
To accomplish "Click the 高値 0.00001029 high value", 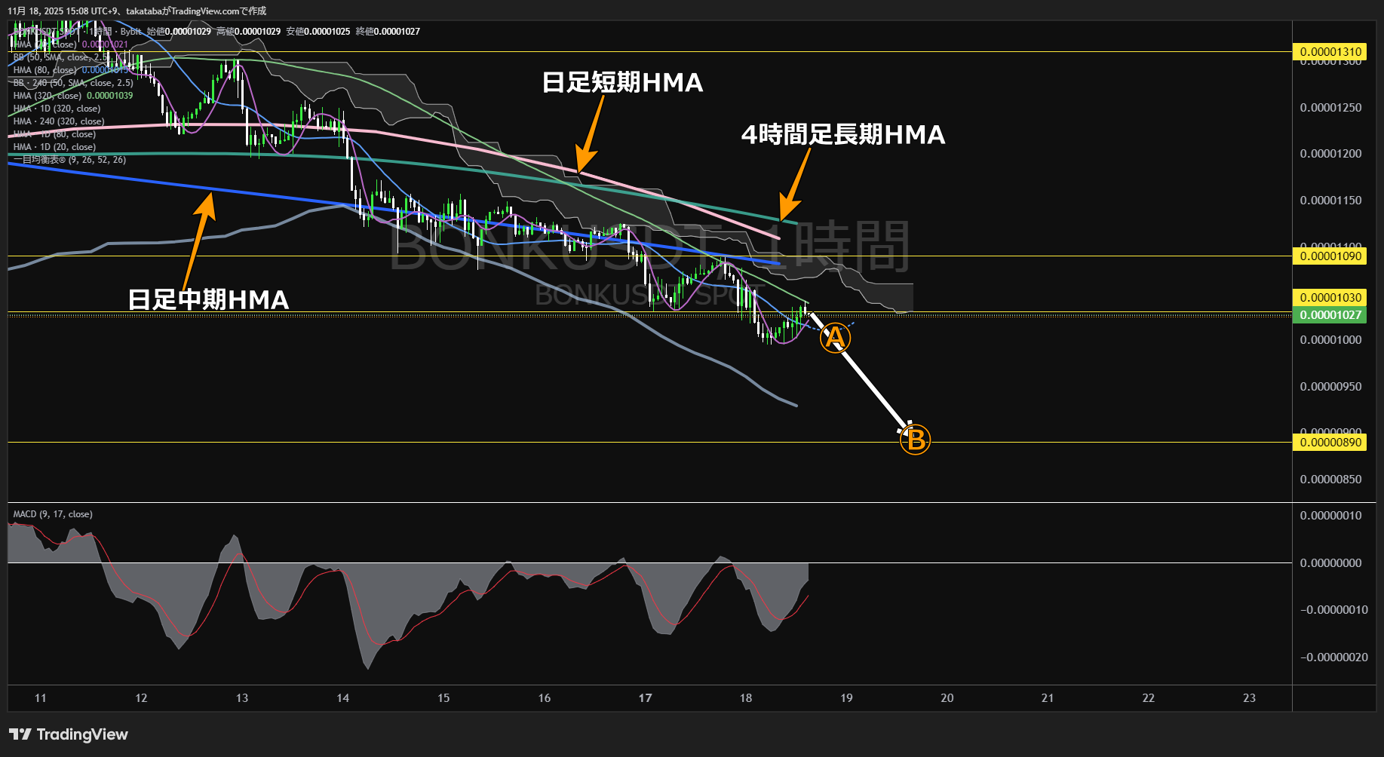I will click(248, 32).
